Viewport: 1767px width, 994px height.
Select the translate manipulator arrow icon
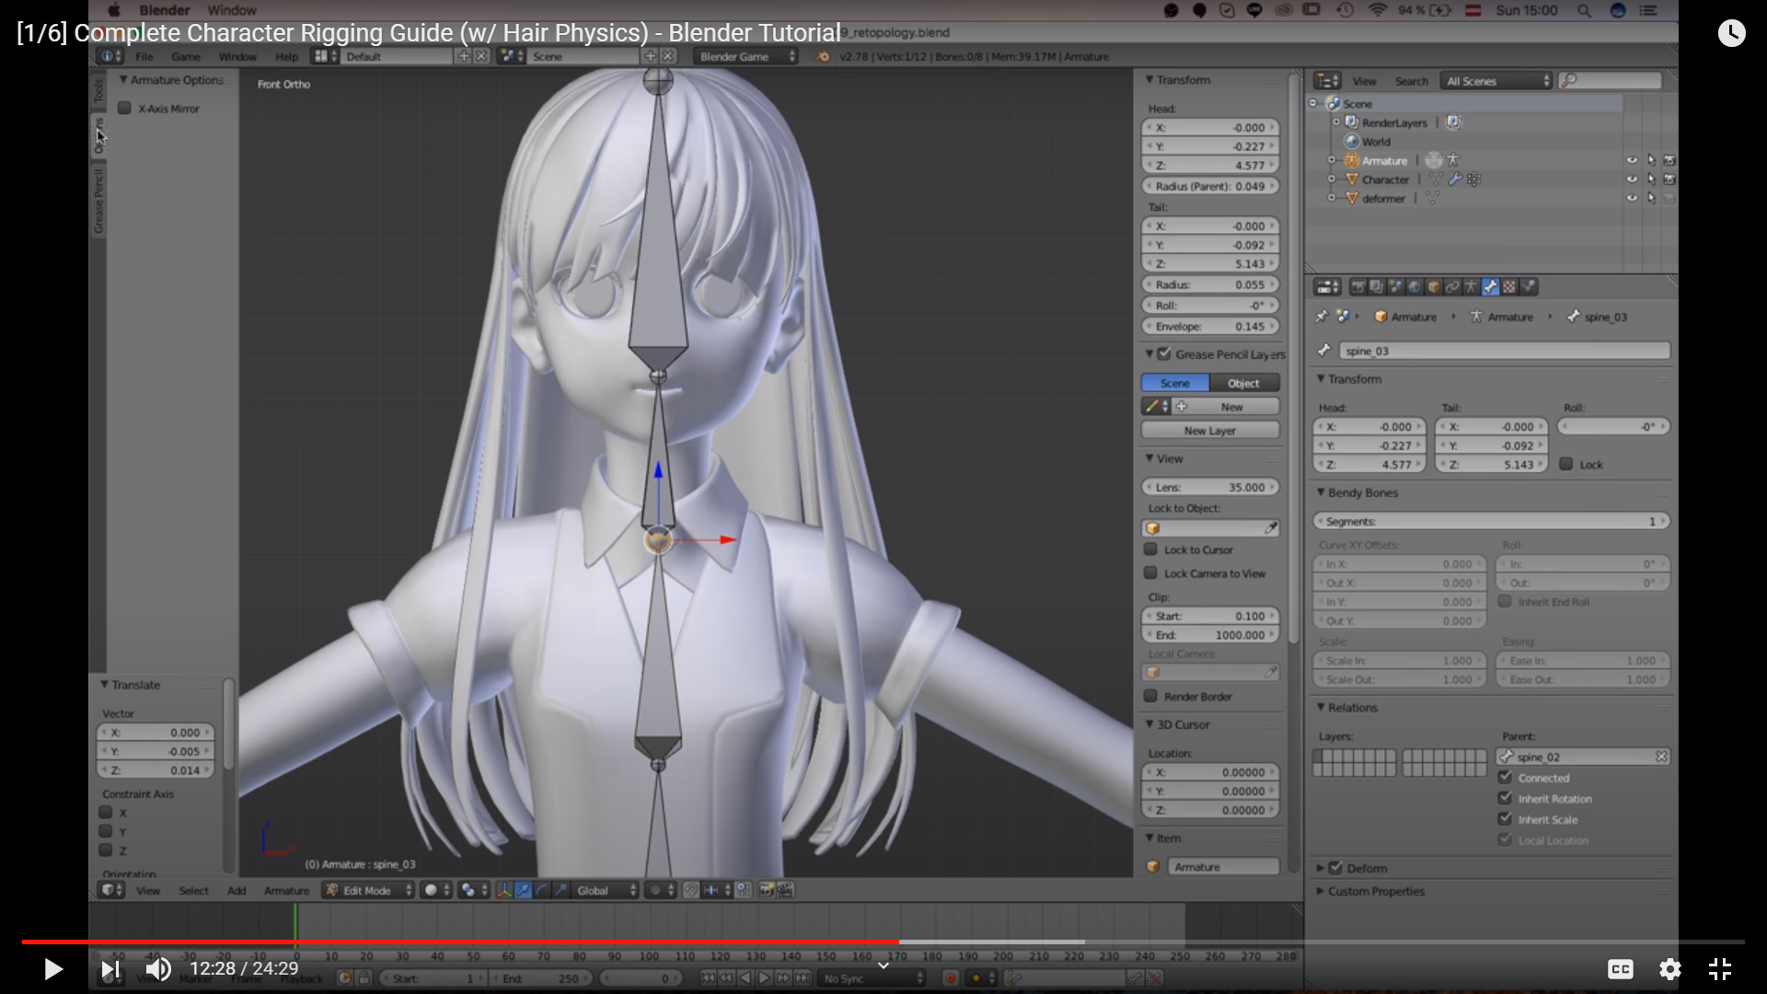(x=523, y=890)
